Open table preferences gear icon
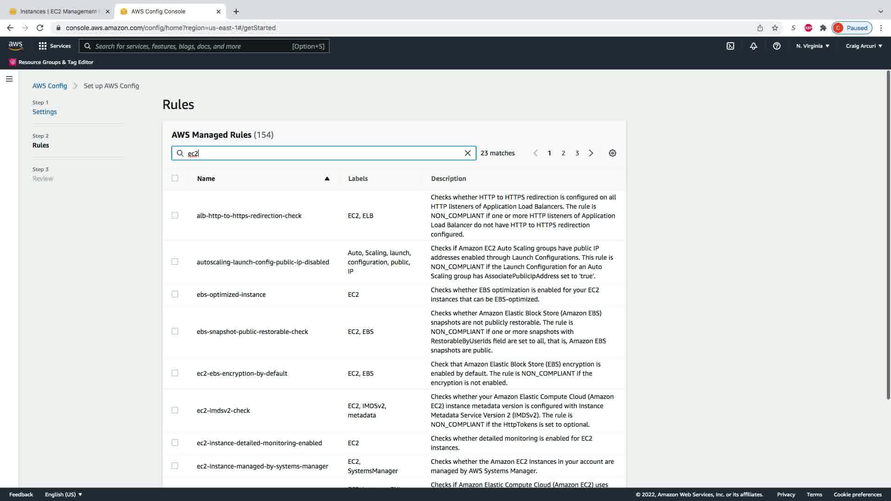This screenshot has width=891, height=501. point(612,153)
